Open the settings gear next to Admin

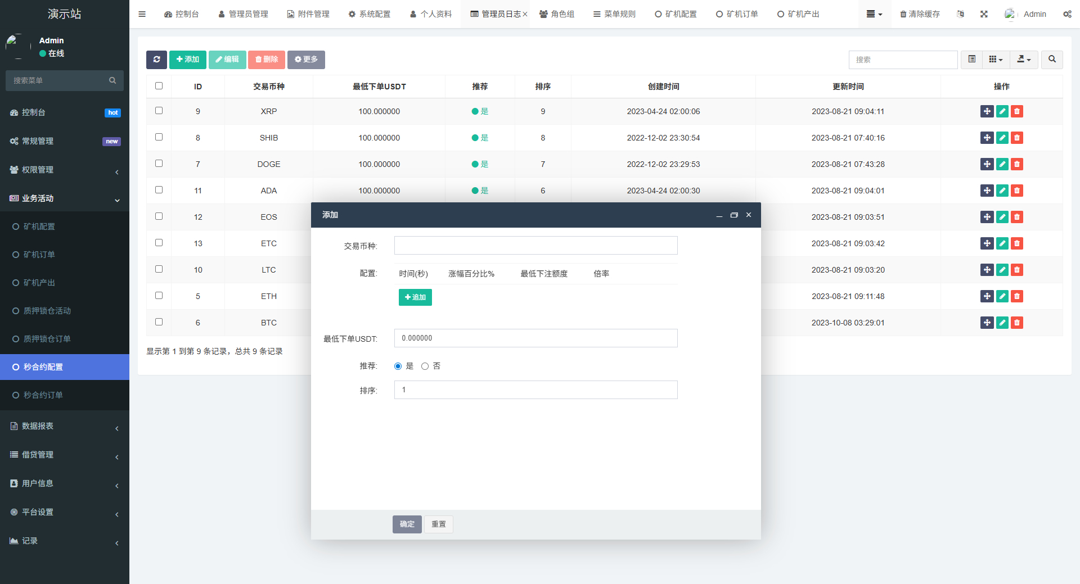pyautogui.click(x=1067, y=14)
